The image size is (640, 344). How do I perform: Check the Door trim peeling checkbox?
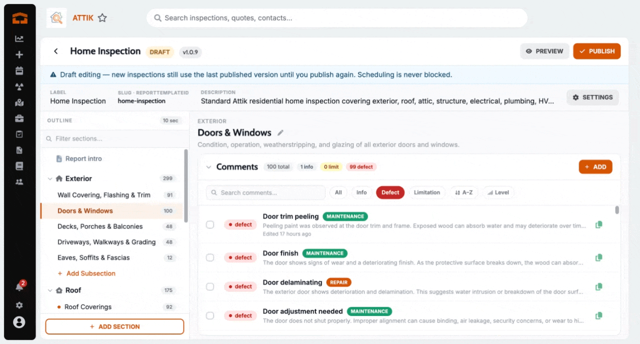tap(210, 224)
